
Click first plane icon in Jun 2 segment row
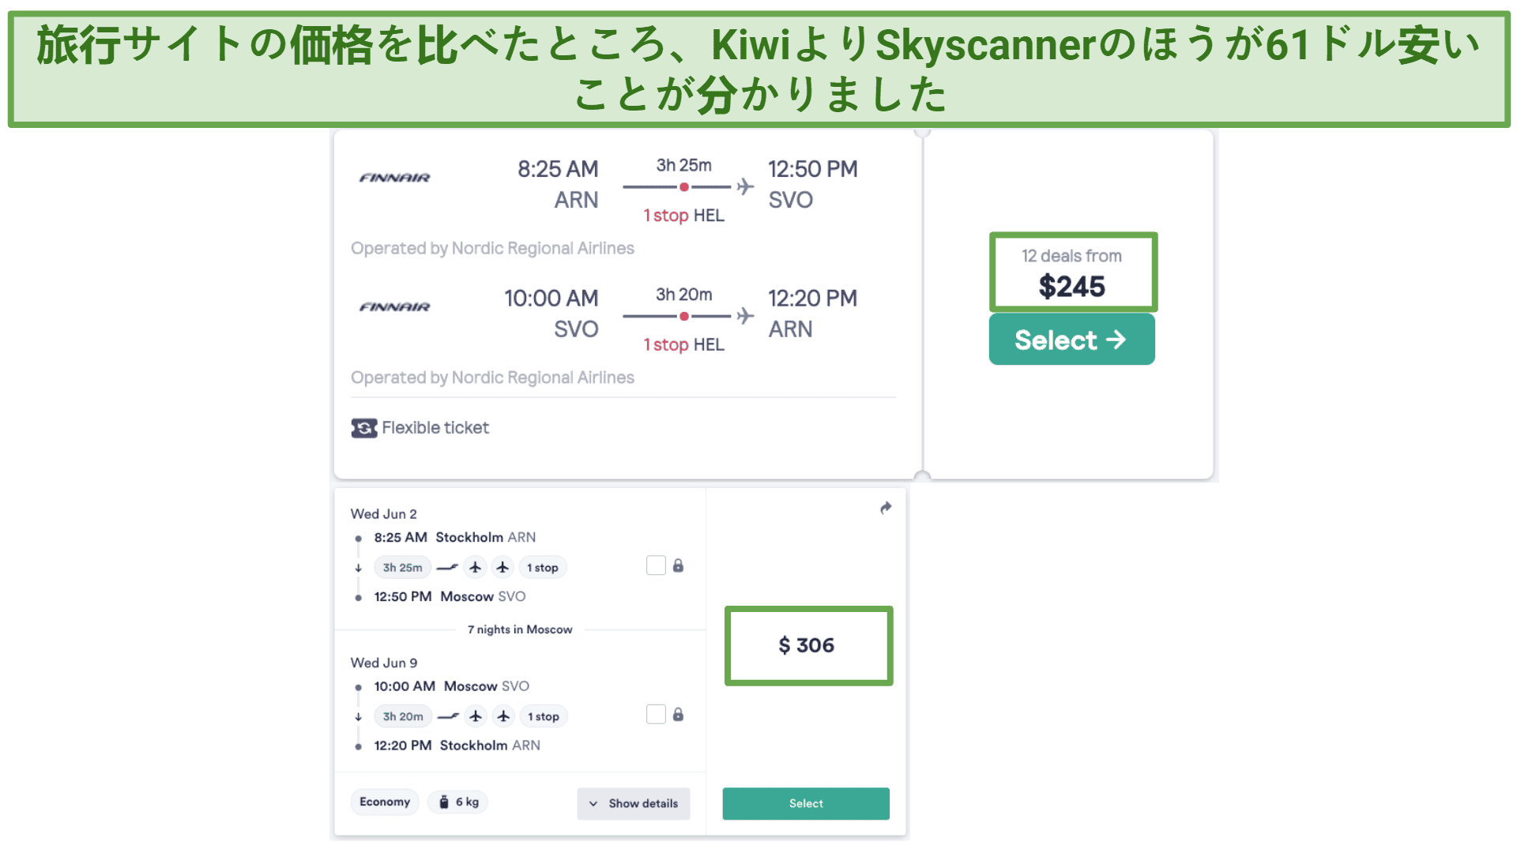click(476, 568)
